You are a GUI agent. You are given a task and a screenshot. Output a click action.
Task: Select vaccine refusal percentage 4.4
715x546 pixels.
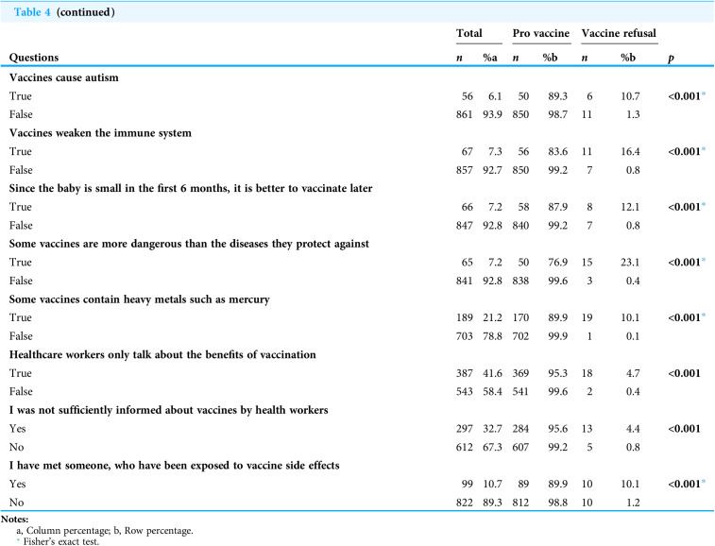(x=633, y=429)
